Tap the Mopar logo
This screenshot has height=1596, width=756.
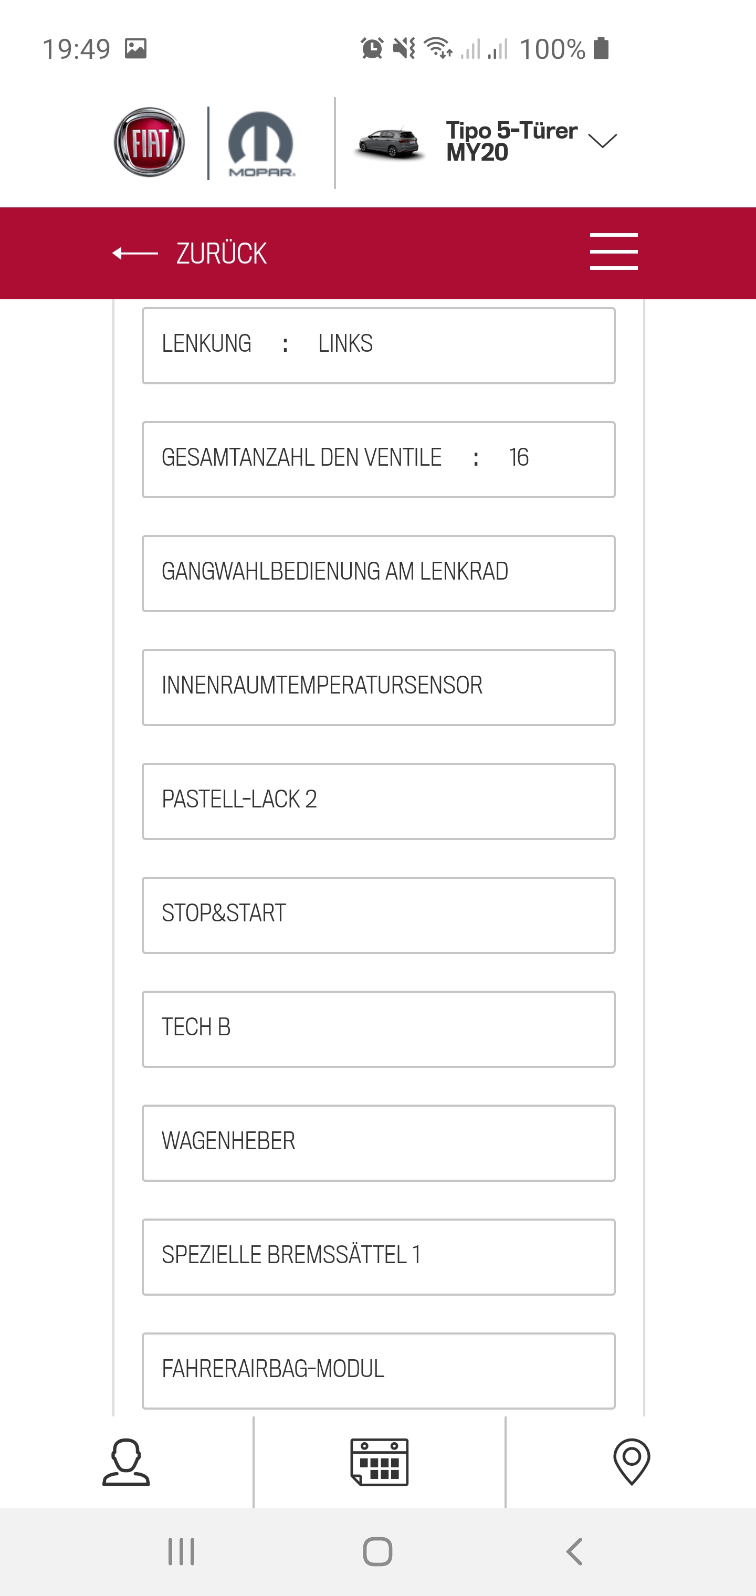click(261, 144)
